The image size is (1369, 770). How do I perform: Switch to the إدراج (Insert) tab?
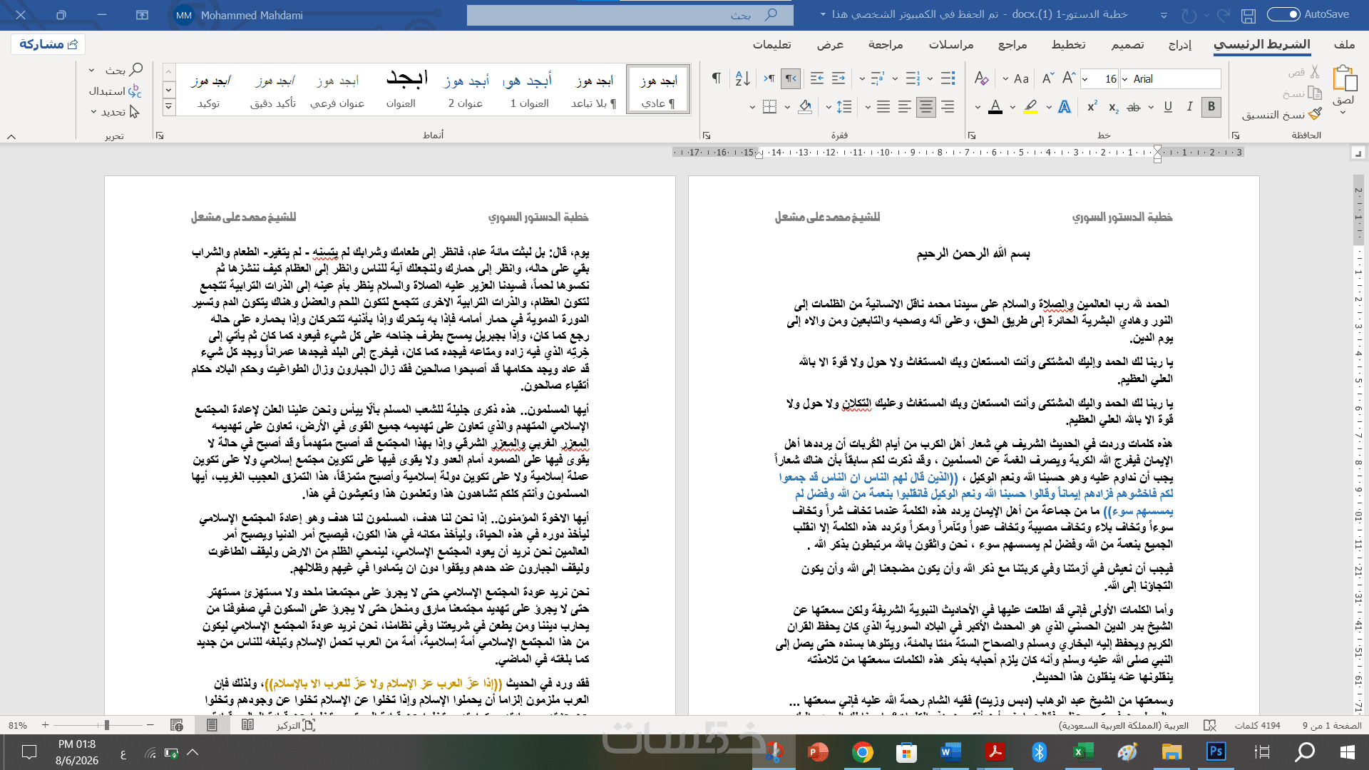[x=1180, y=44]
